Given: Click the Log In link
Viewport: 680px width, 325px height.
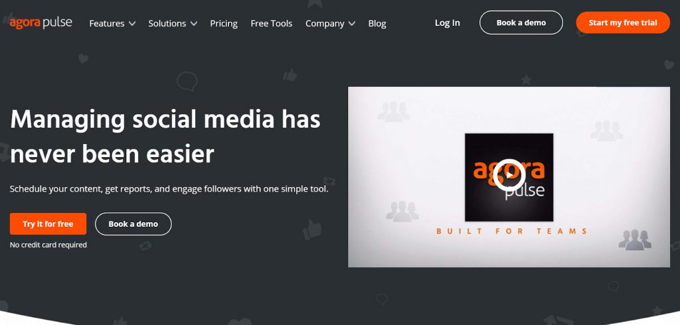Looking at the screenshot, I should coord(447,23).
